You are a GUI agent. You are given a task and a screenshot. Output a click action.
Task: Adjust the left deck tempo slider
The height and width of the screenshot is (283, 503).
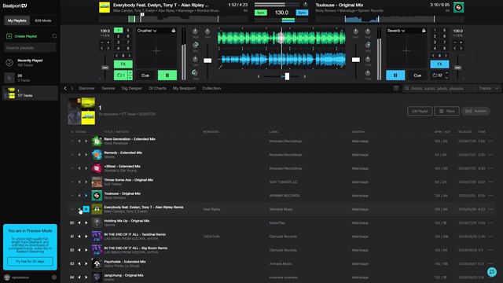pyautogui.click(x=105, y=68)
